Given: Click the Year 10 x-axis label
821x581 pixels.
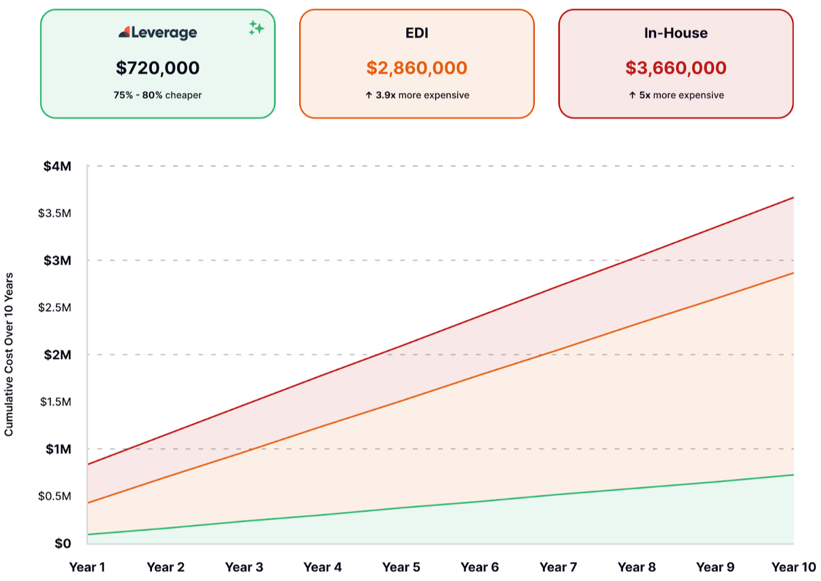Looking at the screenshot, I should pyautogui.click(x=793, y=567).
